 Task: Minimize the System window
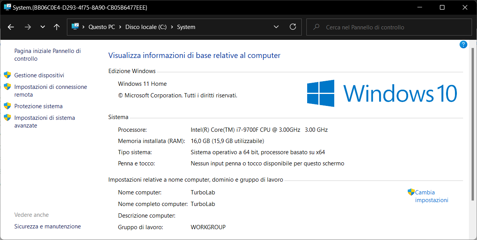(x=420, y=7)
